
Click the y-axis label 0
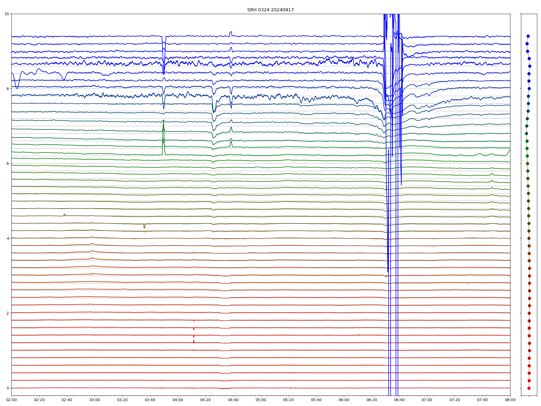(x=8, y=388)
